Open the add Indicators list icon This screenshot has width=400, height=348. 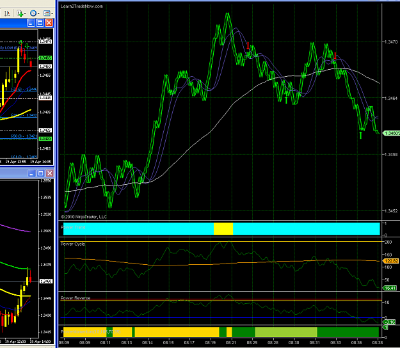pyautogui.click(x=19, y=13)
